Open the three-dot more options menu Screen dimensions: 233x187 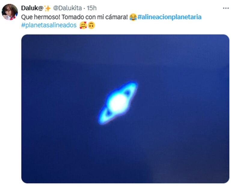[226, 8]
